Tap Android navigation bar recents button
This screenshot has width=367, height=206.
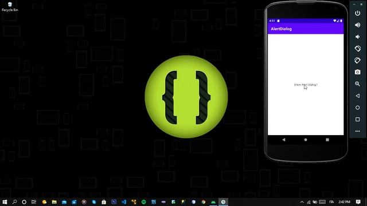click(x=327, y=140)
